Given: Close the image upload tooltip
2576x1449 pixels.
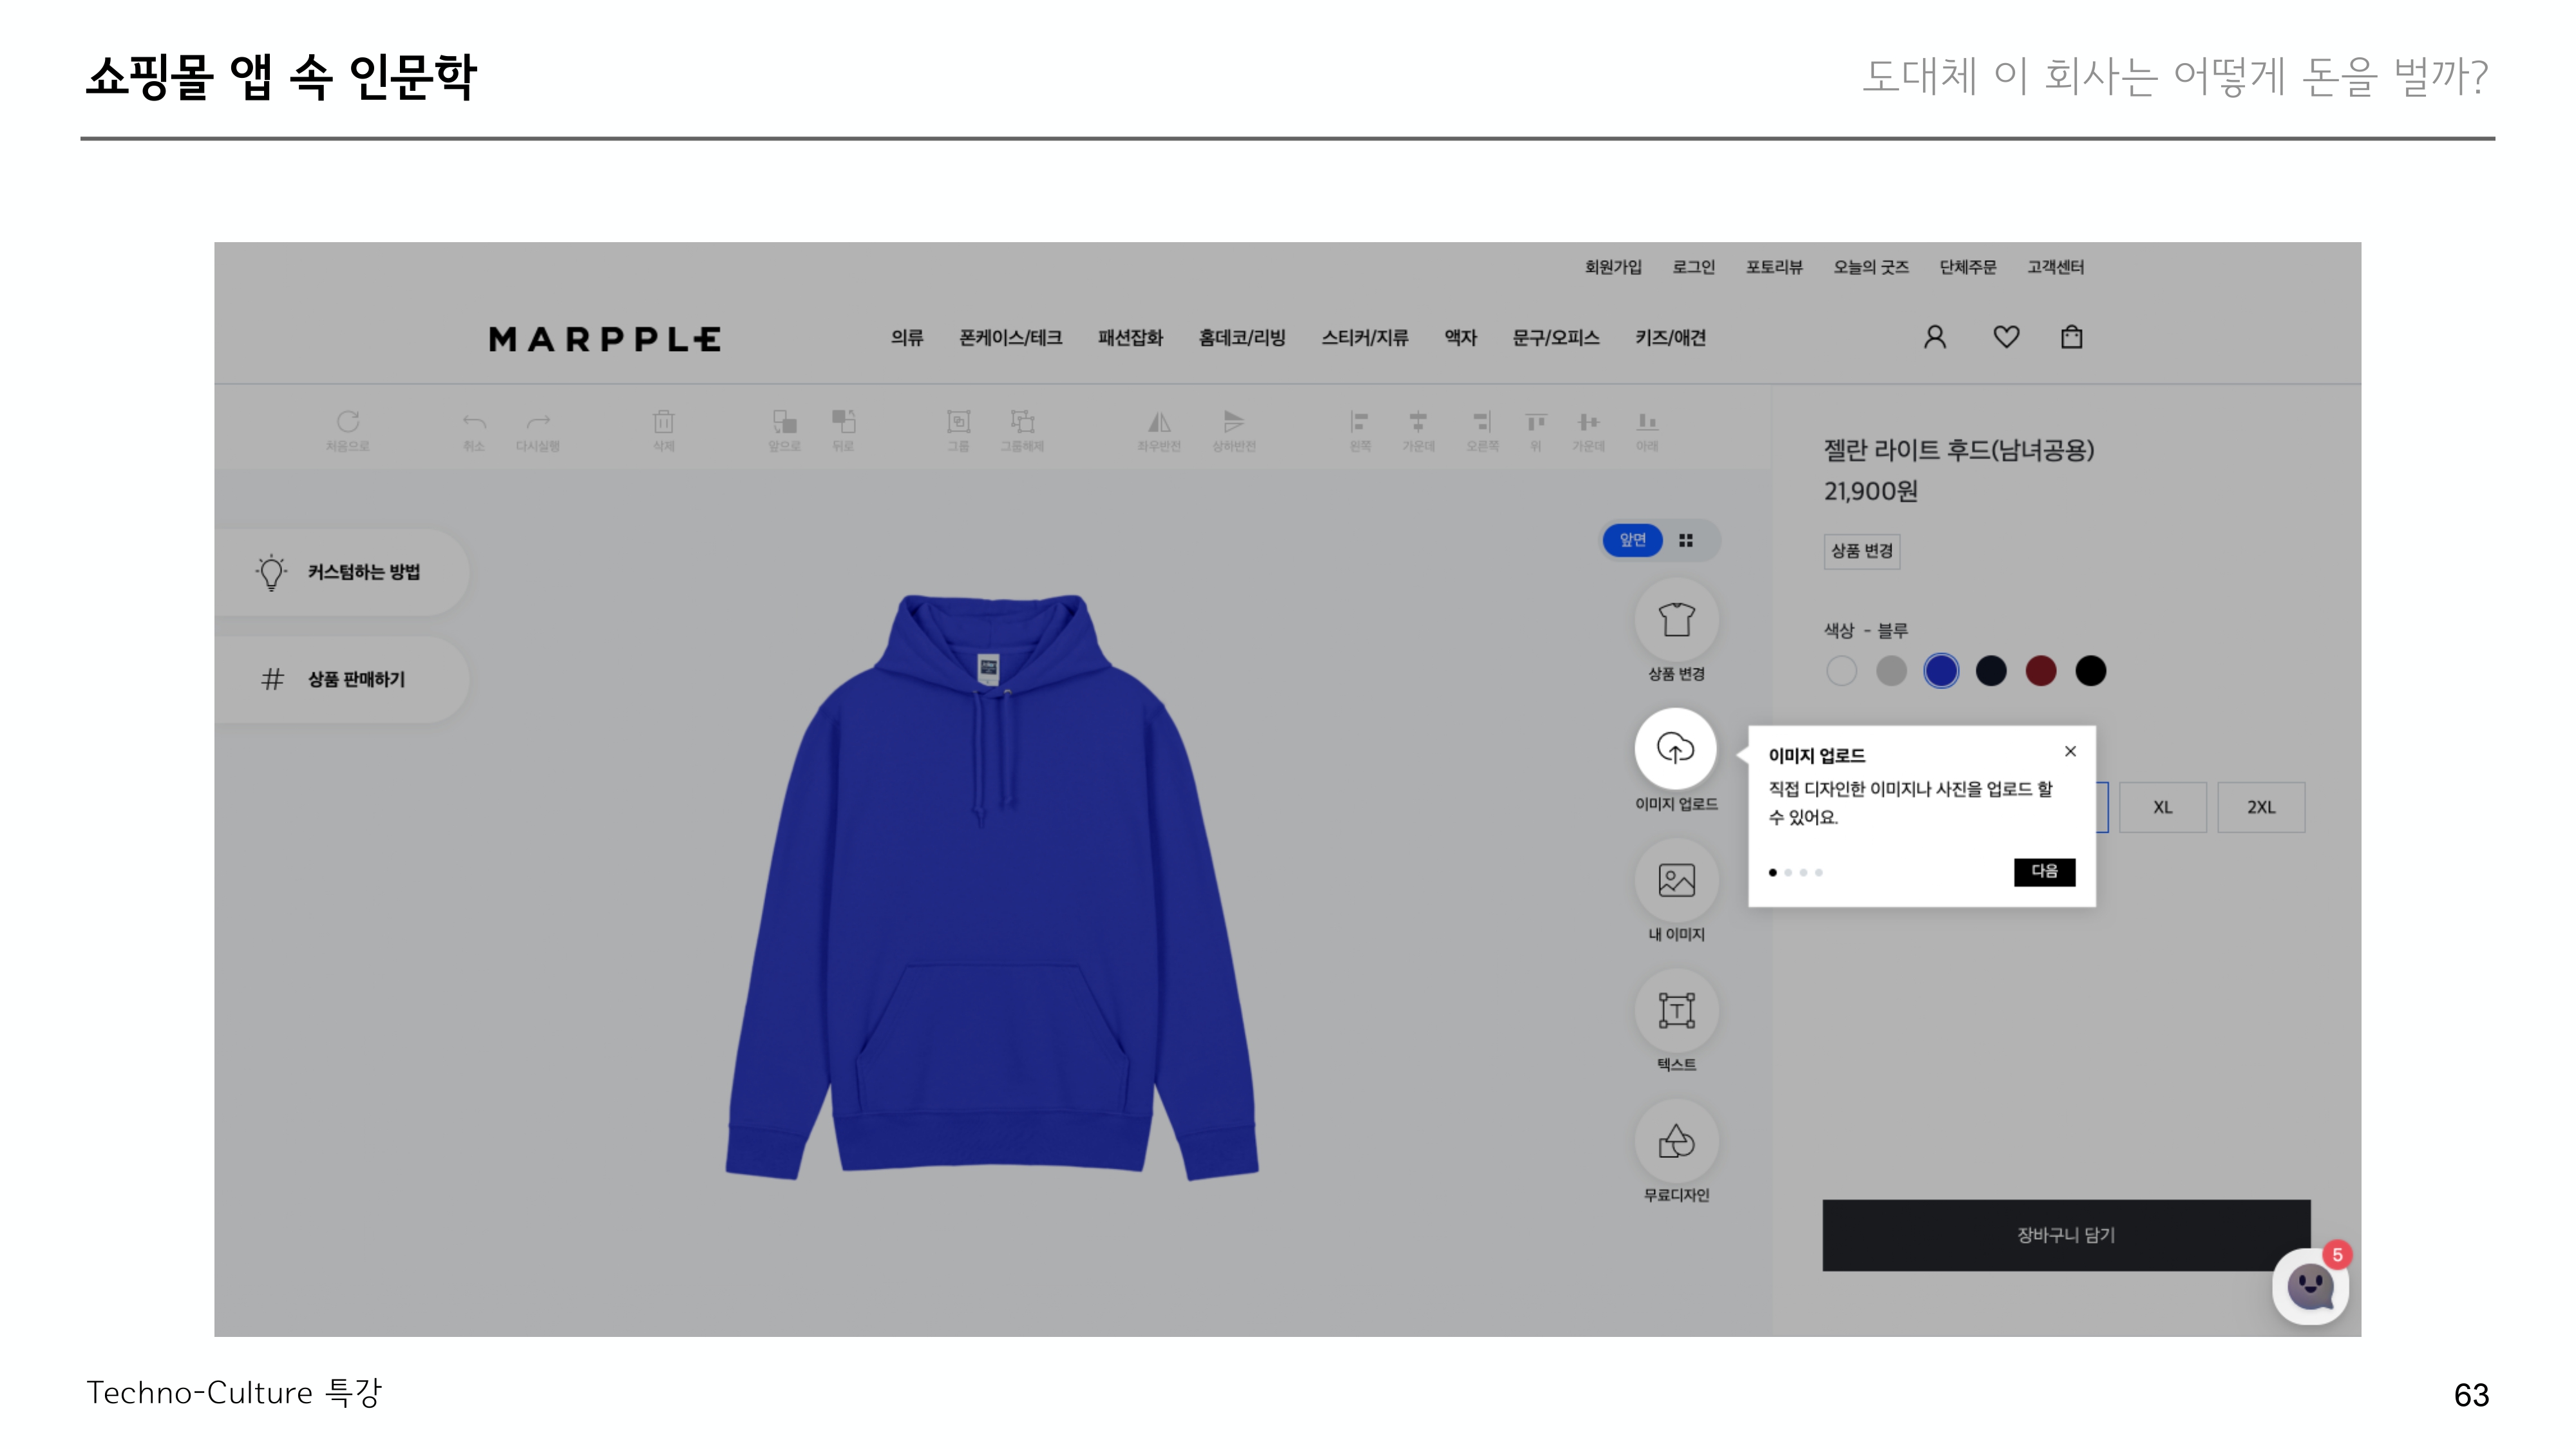Looking at the screenshot, I should point(2070,751).
